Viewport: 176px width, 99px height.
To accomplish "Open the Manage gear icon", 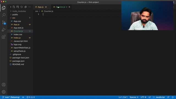I will 4,92.
